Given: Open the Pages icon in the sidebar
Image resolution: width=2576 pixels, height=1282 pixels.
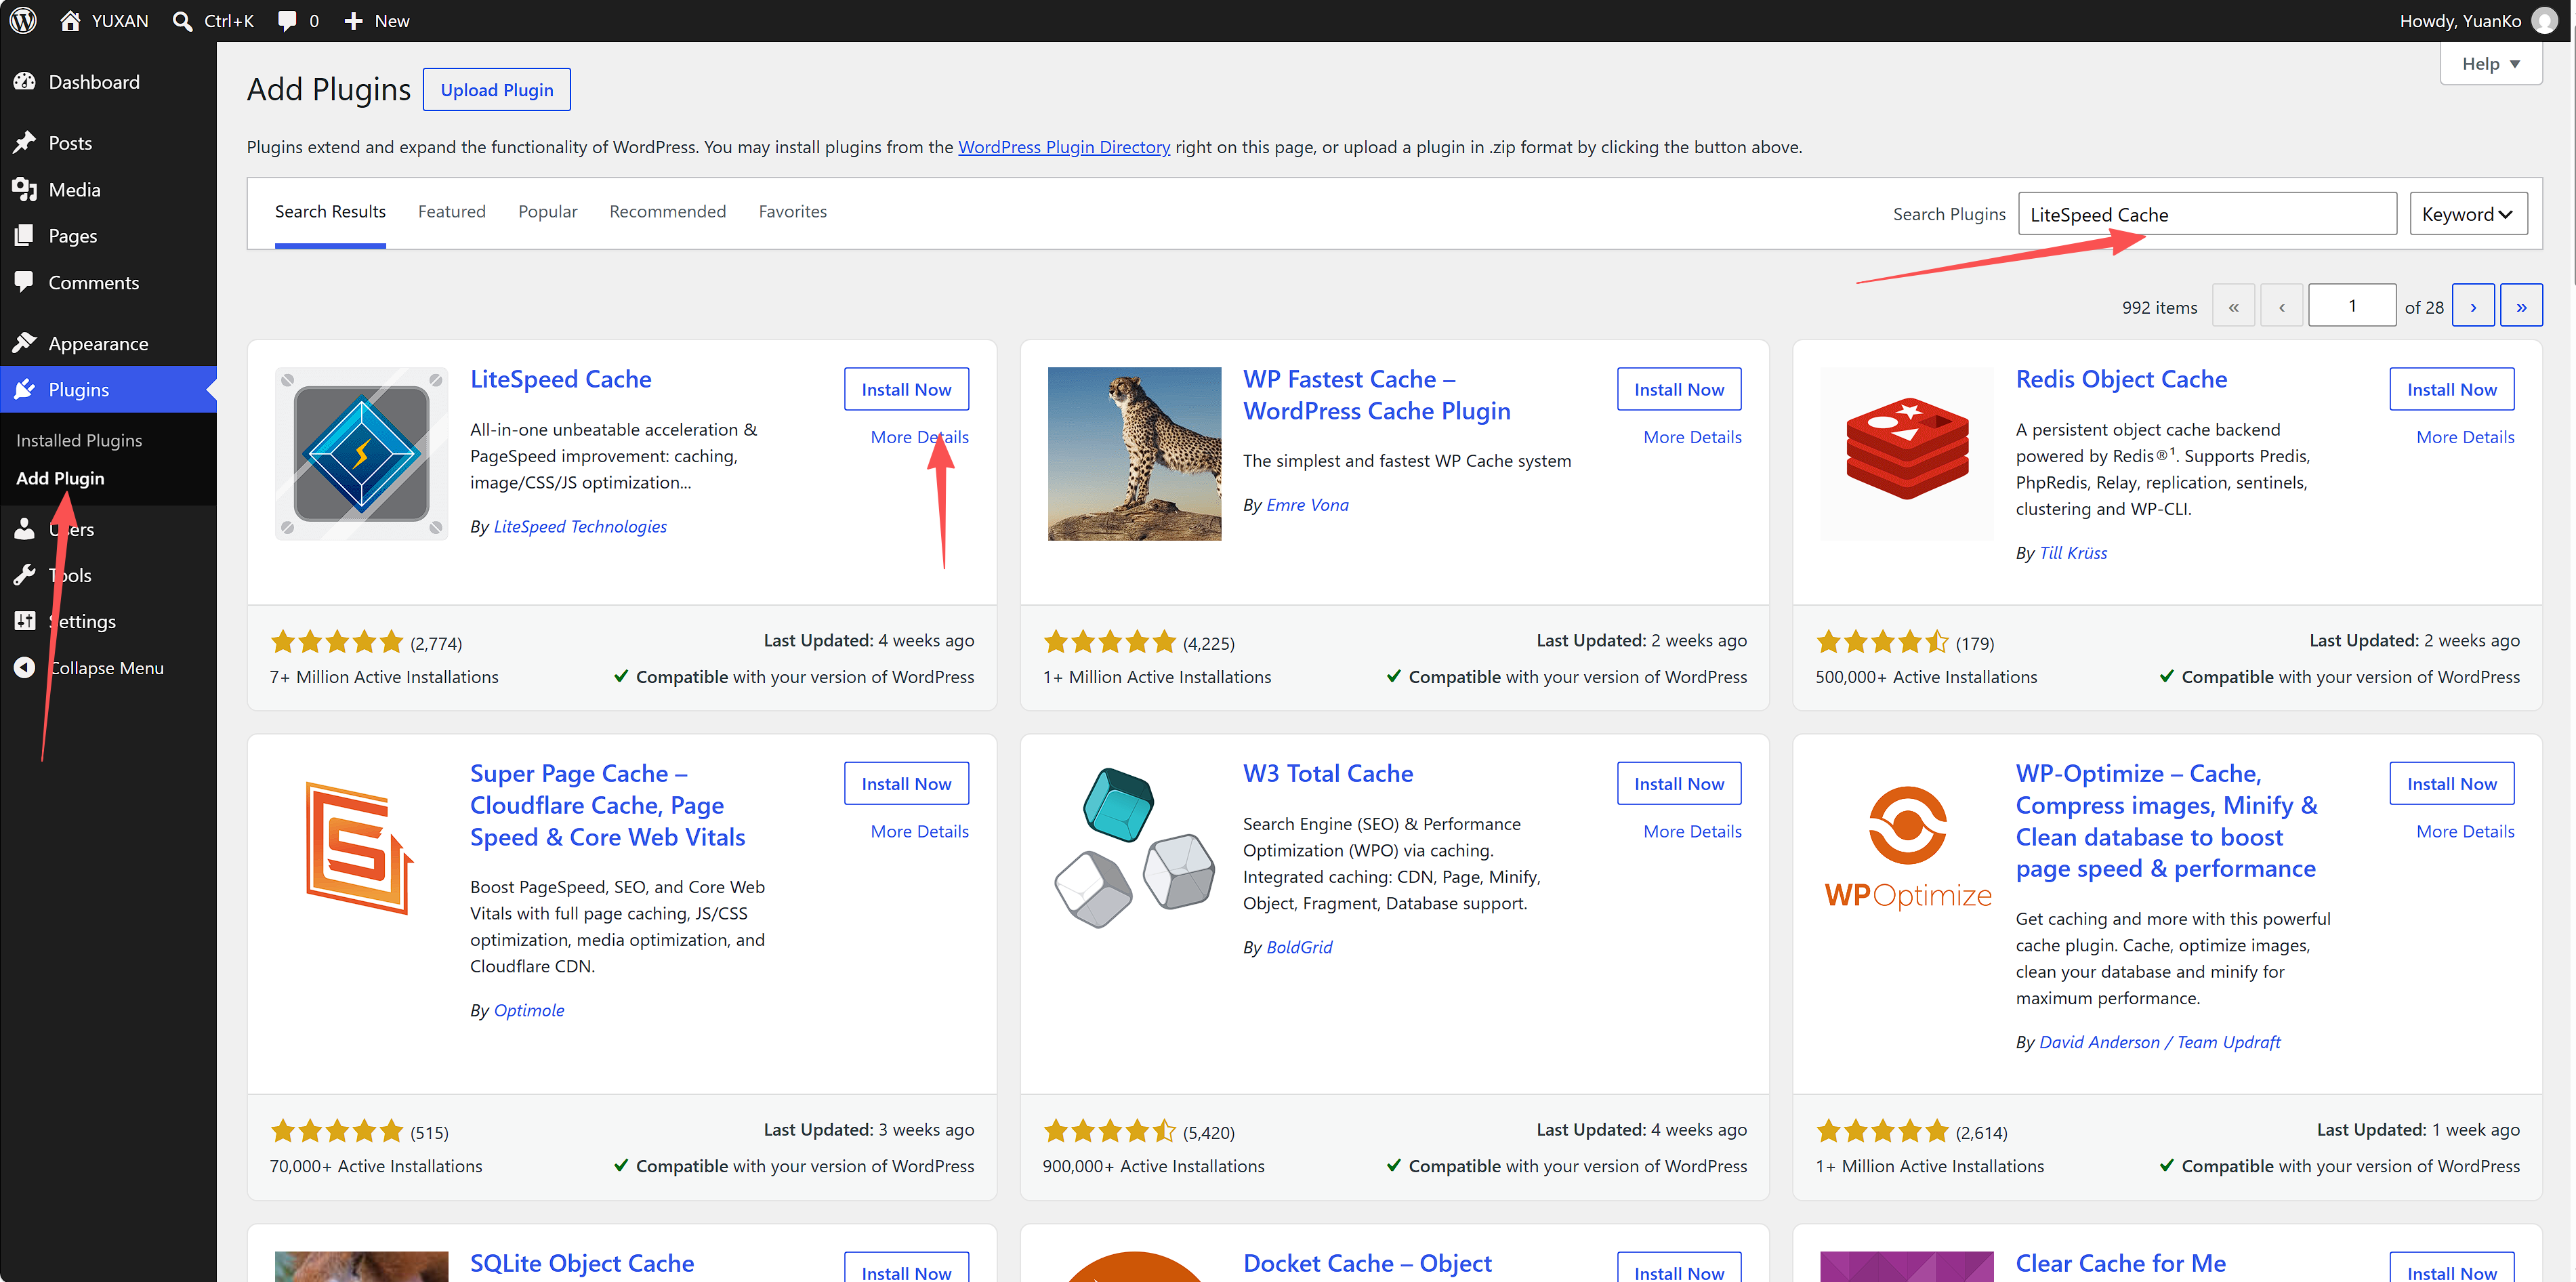Looking at the screenshot, I should pyautogui.click(x=25, y=236).
